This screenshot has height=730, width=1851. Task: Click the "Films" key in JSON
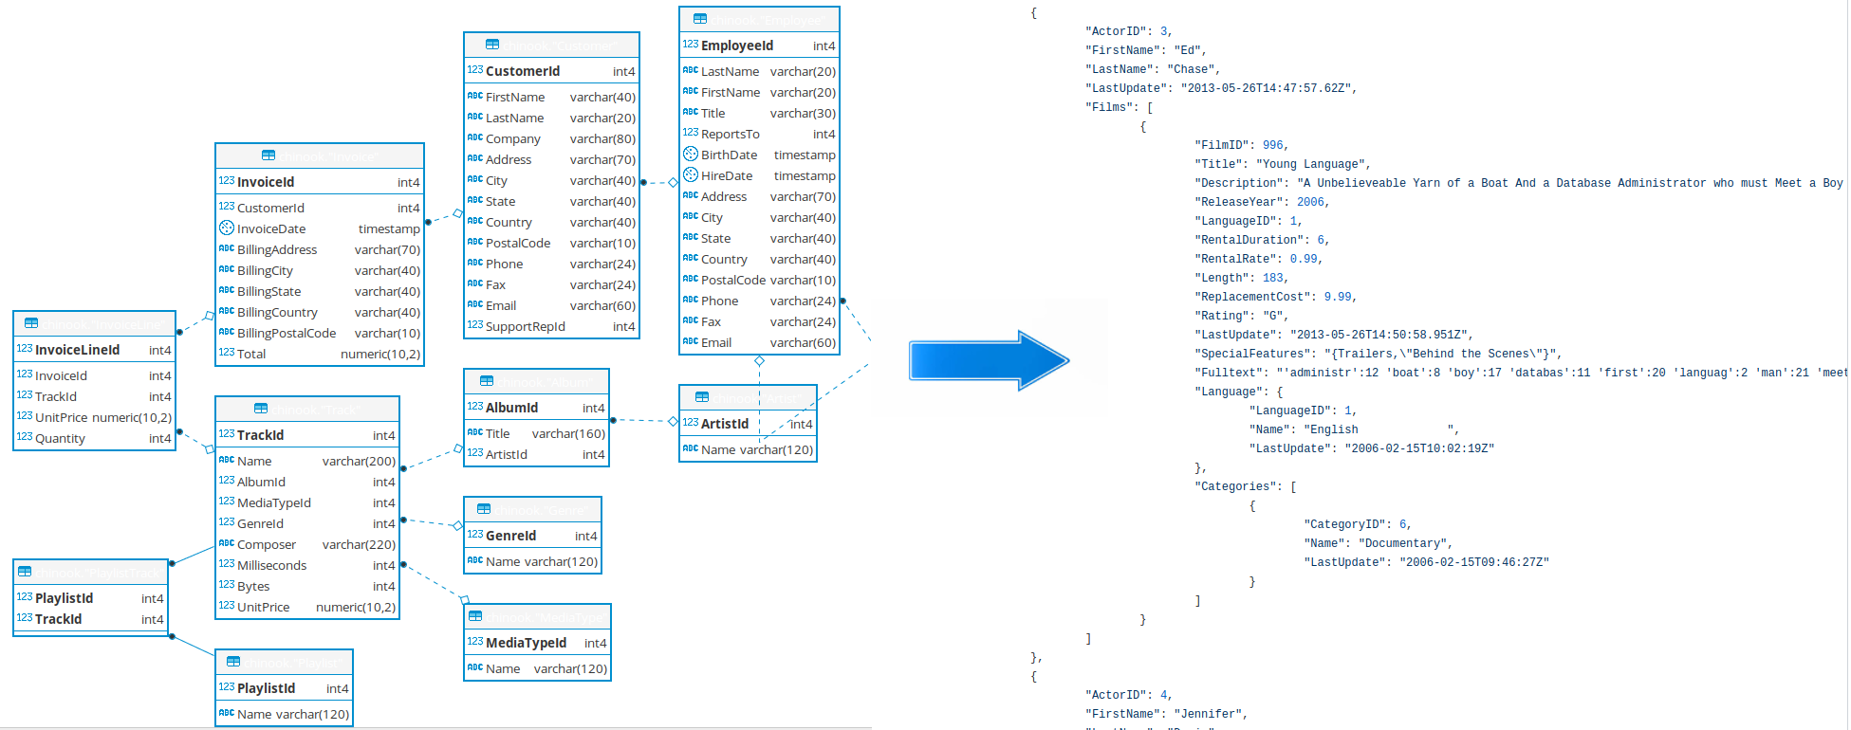[1109, 107]
